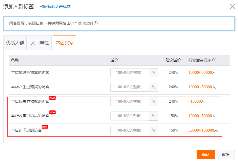Click NEW badge on 本店收藏过商品的访客
The image size is (238, 161).
(x=52, y=112)
